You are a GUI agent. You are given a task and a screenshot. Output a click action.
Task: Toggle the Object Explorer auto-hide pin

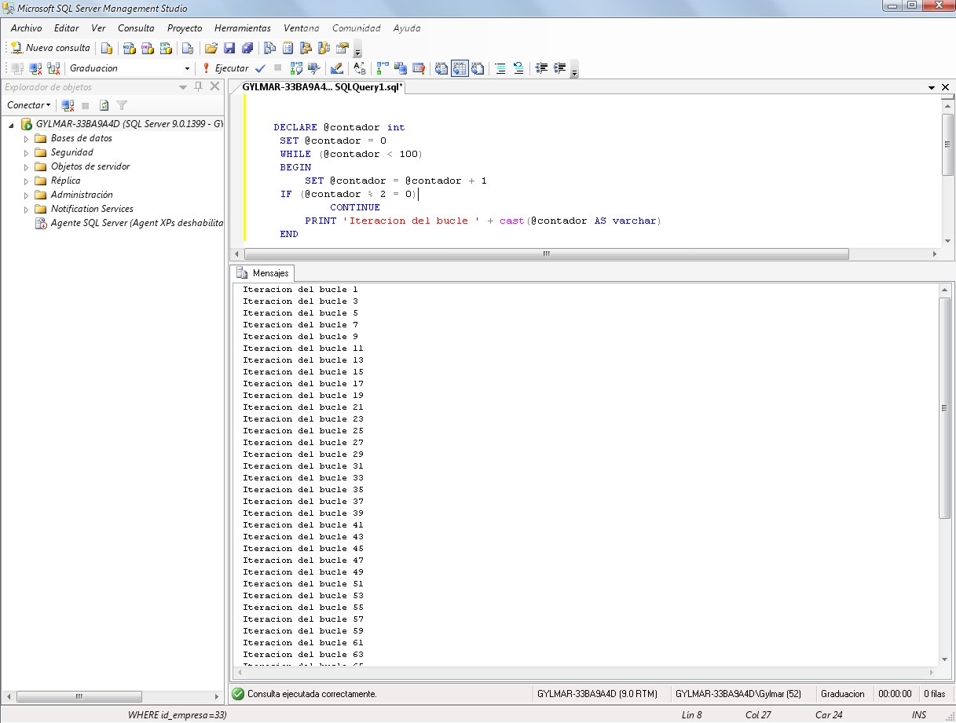(x=199, y=86)
